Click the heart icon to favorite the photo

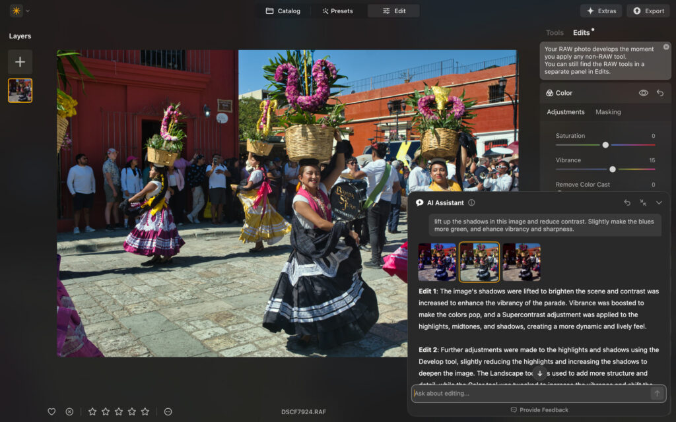point(51,411)
